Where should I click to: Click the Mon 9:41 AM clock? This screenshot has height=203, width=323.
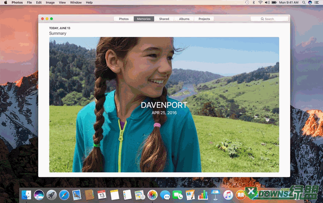tap(289, 2)
